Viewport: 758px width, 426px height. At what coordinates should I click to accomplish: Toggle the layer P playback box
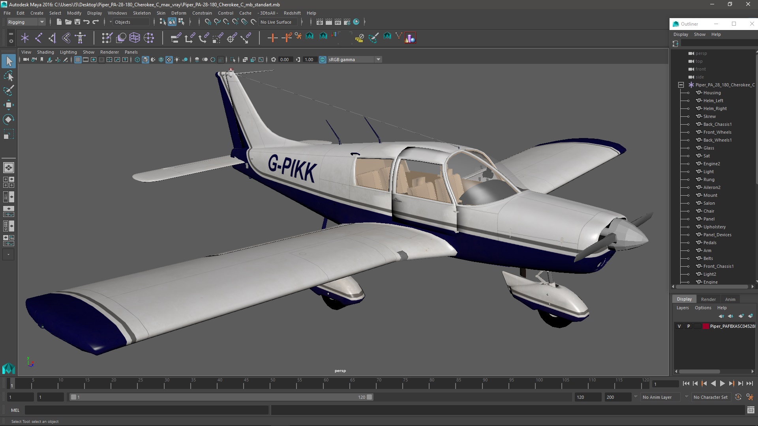tap(689, 326)
